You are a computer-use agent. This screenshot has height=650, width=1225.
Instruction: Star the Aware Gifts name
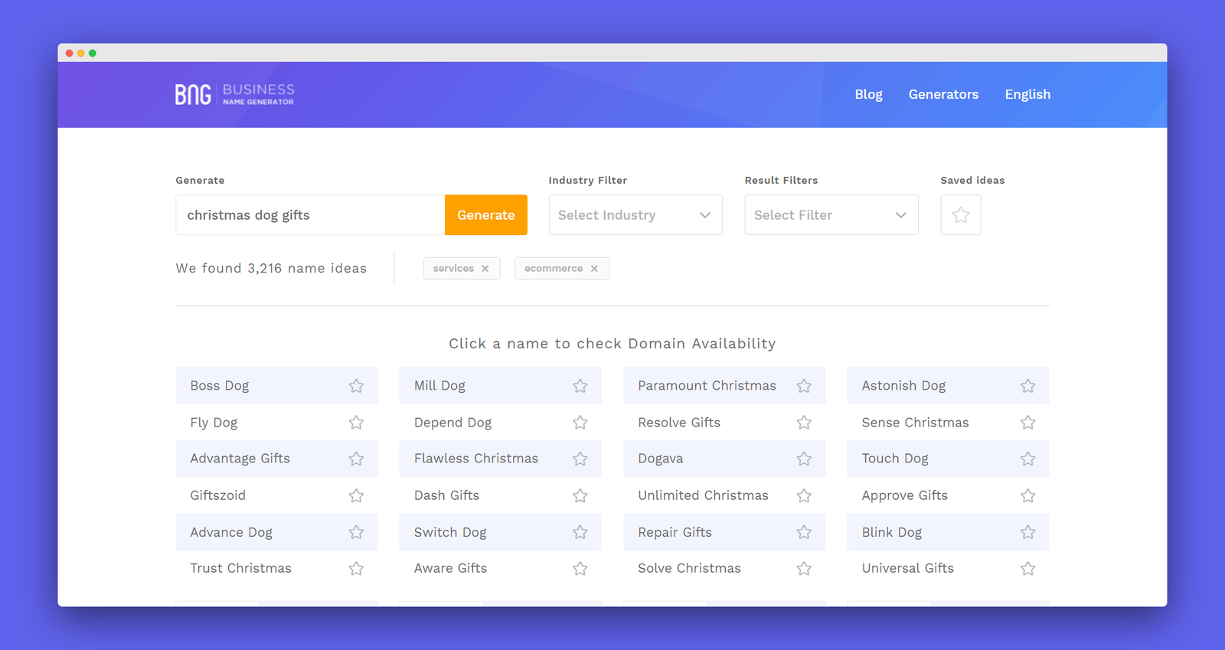coord(580,568)
